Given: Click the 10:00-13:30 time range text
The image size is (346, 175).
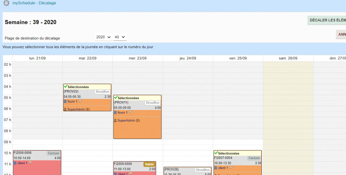Looking at the screenshot, I should pos(223,163).
